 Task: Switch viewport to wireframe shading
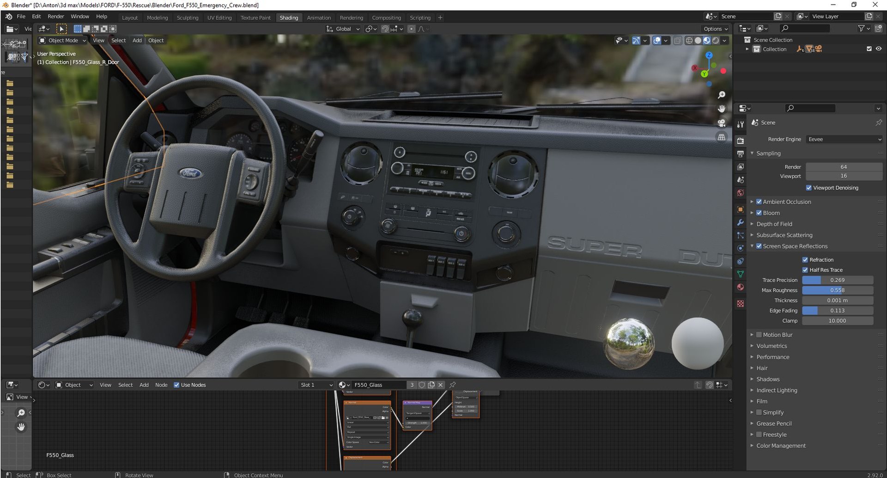689,41
